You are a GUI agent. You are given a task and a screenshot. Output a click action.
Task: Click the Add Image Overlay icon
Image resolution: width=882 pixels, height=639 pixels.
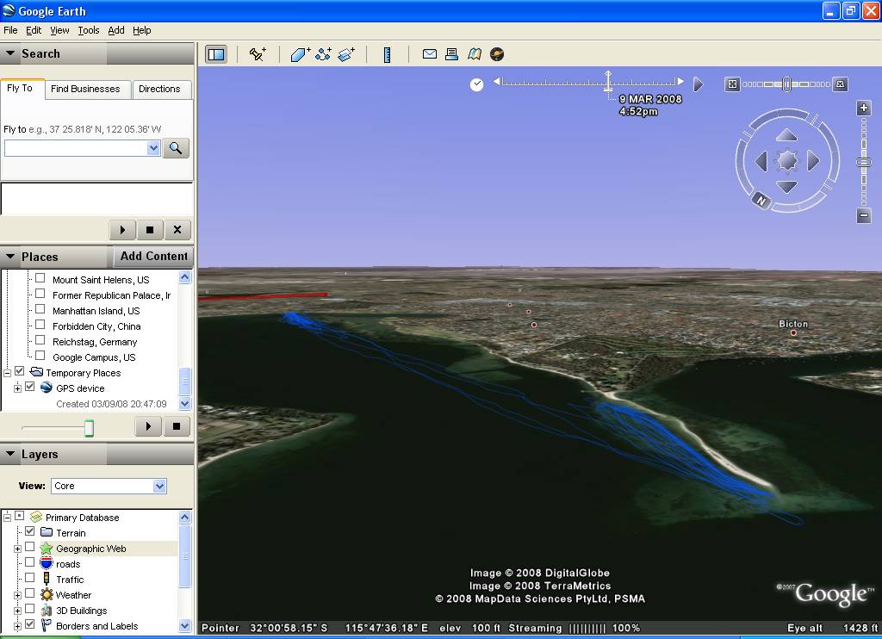coord(346,54)
